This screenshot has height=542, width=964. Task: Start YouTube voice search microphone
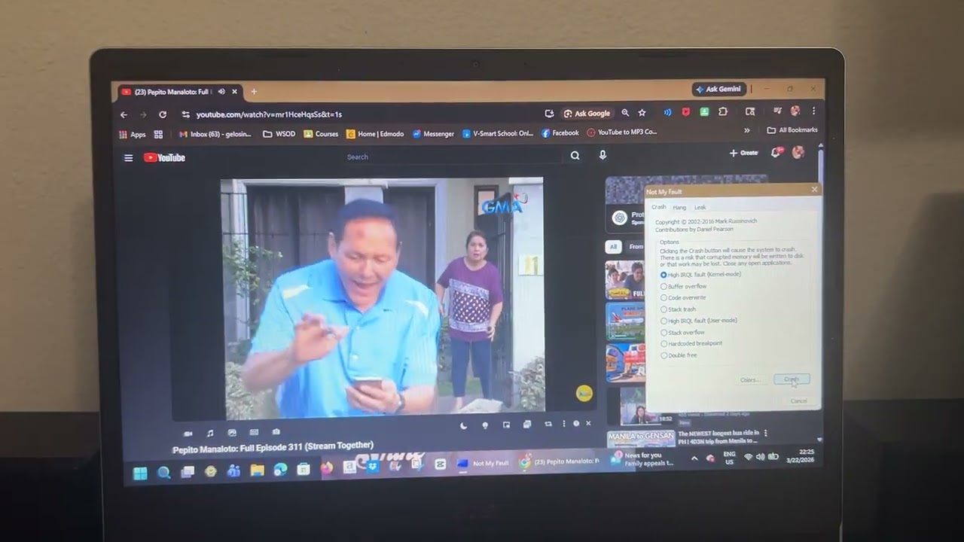(602, 155)
